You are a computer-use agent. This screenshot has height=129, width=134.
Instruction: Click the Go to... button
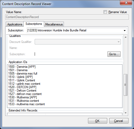(x=114, y=54)
